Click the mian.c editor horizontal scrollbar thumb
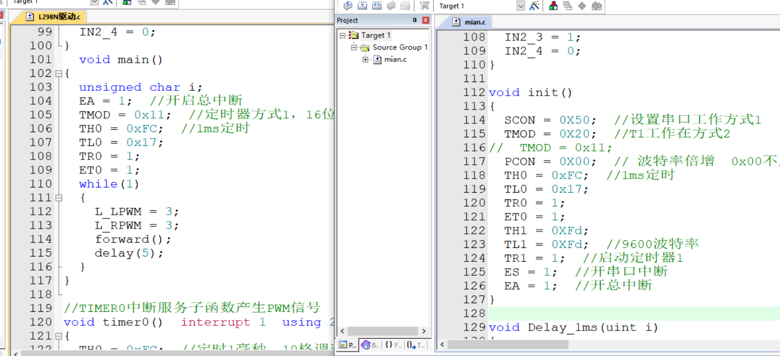The height and width of the screenshot is (356, 780). (508, 344)
